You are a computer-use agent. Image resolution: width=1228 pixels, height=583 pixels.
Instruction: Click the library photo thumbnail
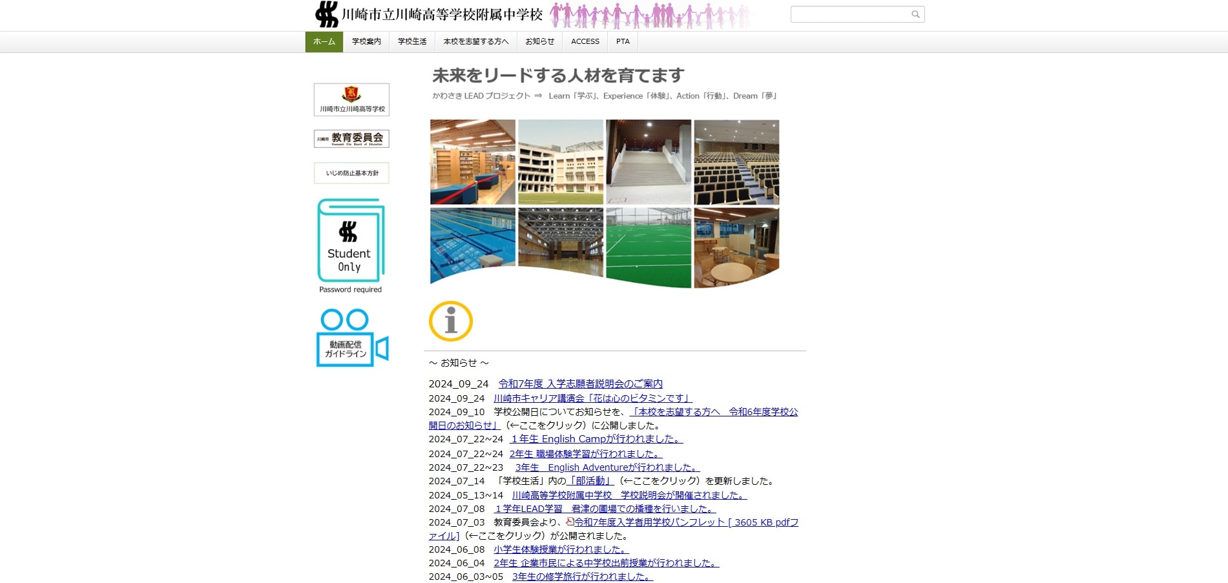point(473,161)
